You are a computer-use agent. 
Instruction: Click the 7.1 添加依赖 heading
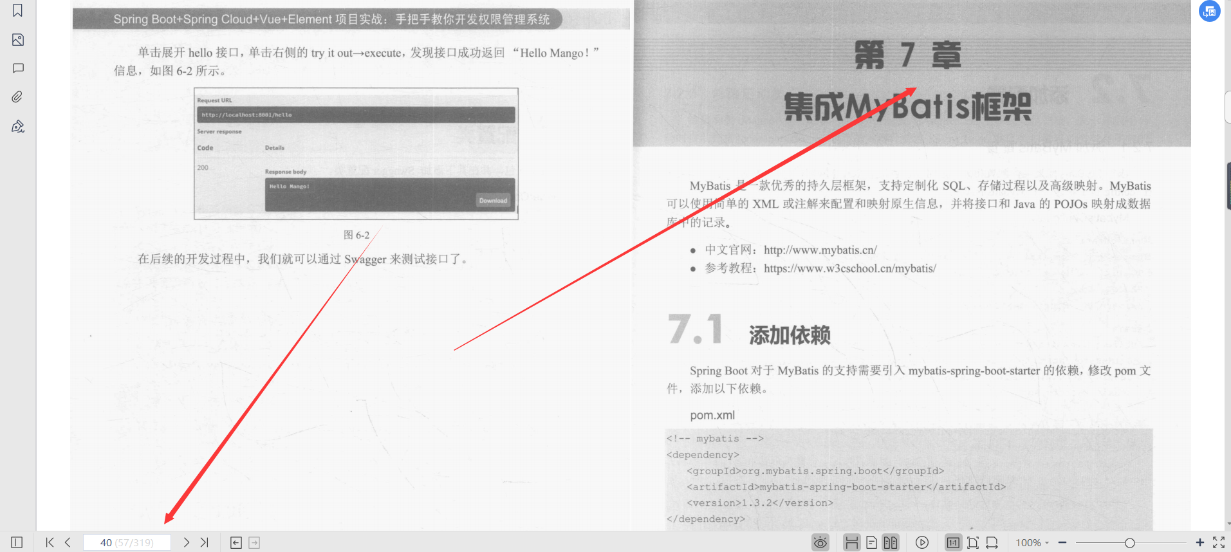pos(749,330)
